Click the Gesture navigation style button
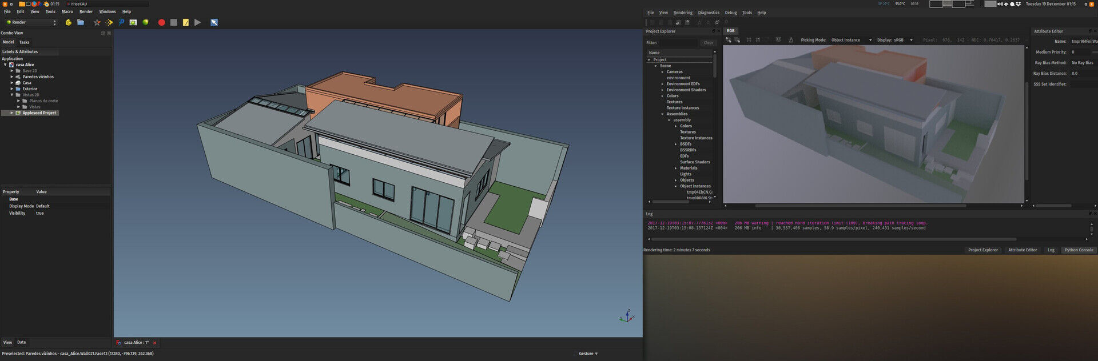Screen dimensions: 1098x361 pos(588,354)
